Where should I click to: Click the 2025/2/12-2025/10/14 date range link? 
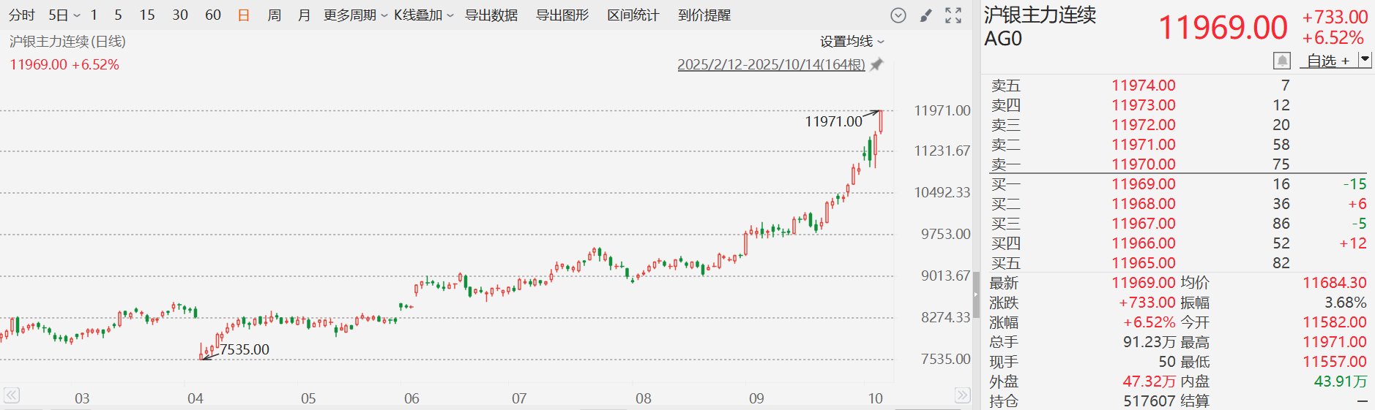pos(771,64)
